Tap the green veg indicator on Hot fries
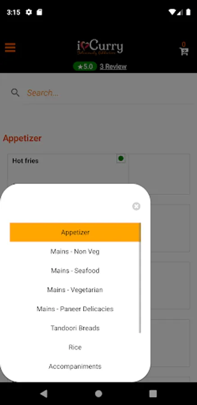 [x=121, y=158]
